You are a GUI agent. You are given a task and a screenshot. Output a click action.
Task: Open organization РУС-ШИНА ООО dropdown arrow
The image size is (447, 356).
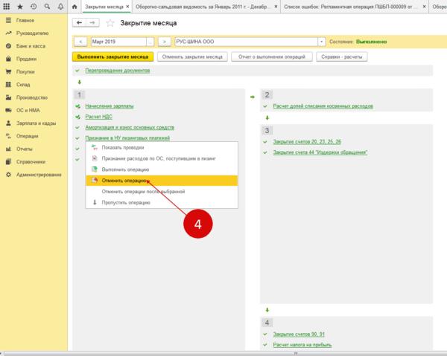(322, 42)
